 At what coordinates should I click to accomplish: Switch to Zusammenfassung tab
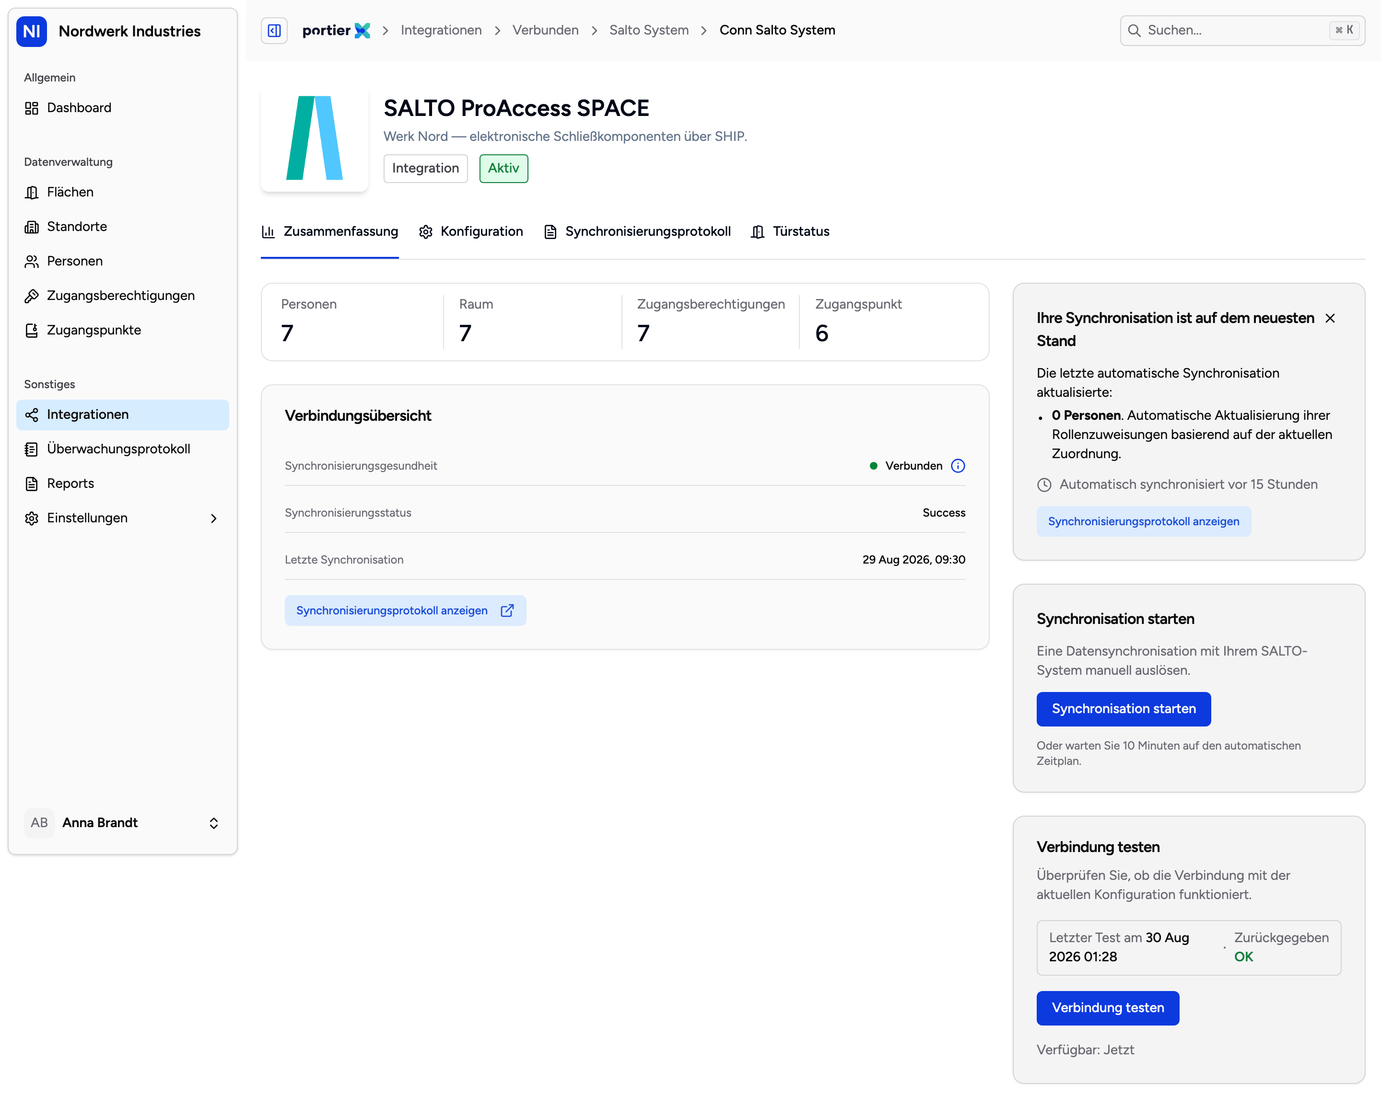point(330,232)
